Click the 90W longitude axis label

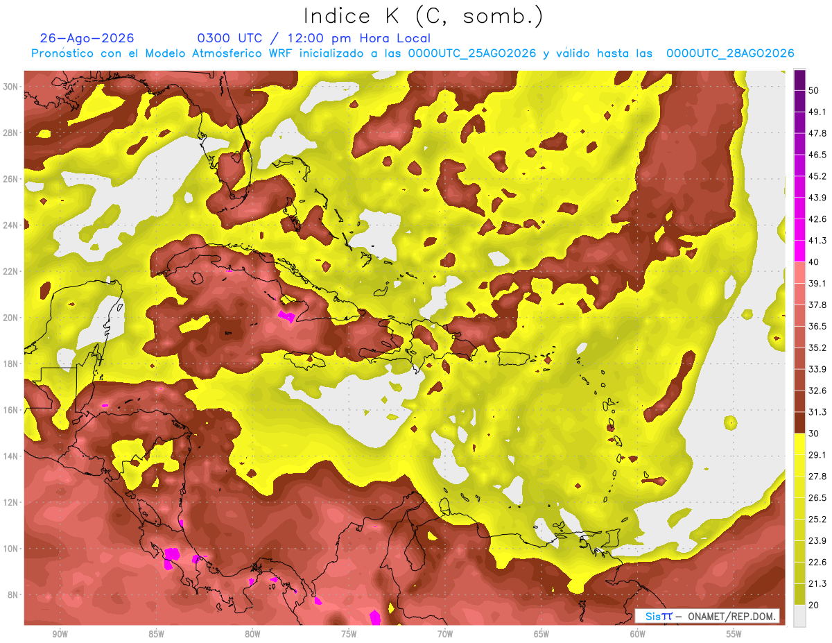[60, 635]
